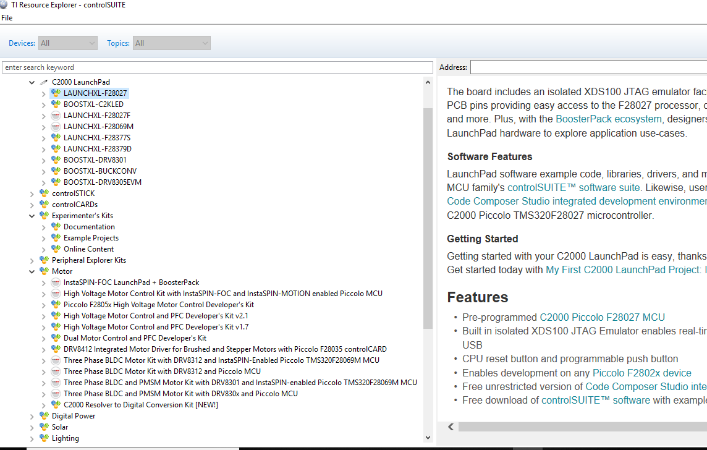Click the Digital Power category icon

pos(44,416)
